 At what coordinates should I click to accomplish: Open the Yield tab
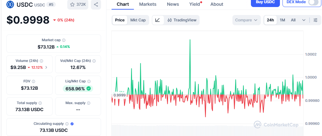tap(195, 4)
